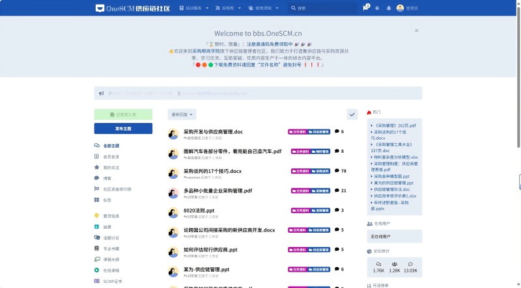Click the megaphone announcement icon
Viewport: 521px width, 288px height.
click(102, 93)
